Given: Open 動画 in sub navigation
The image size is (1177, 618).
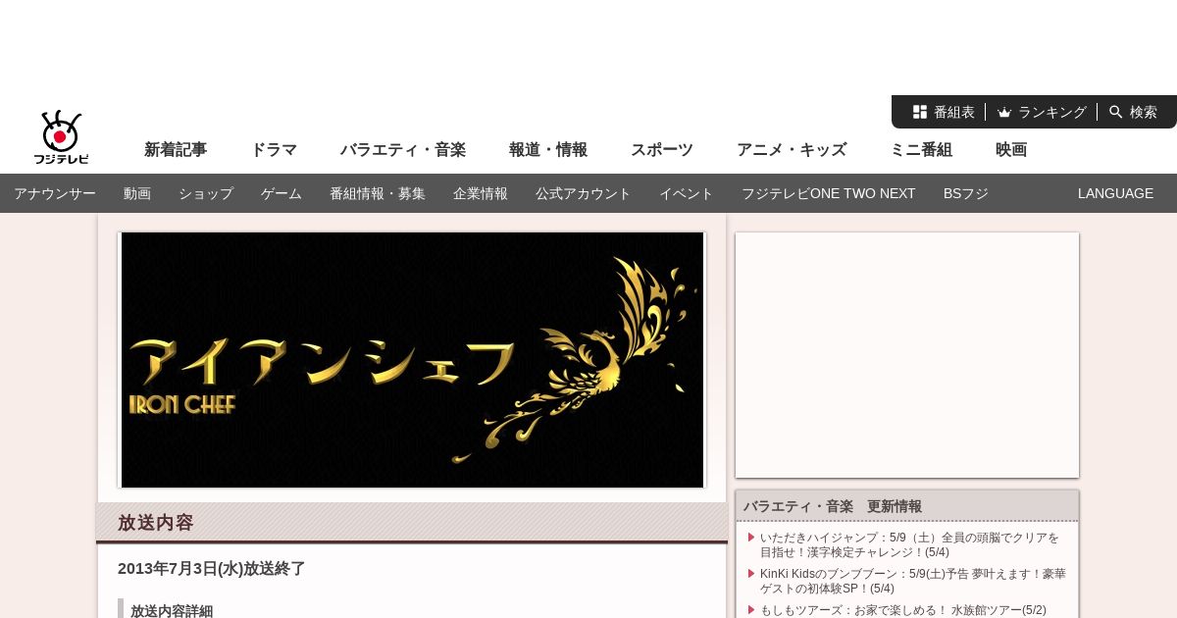Looking at the screenshot, I should [x=137, y=193].
